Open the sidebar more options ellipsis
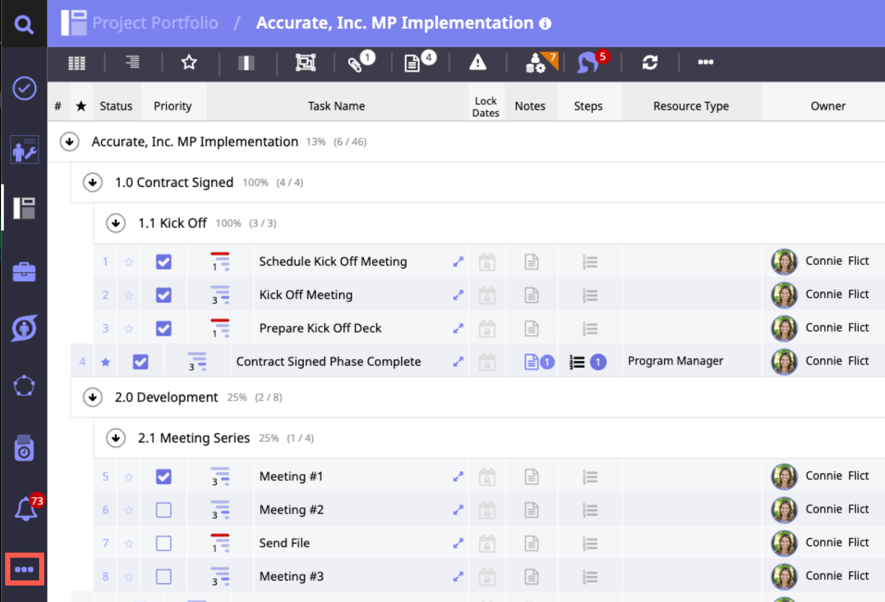Screen dimensions: 885x602 pos(24,569)
